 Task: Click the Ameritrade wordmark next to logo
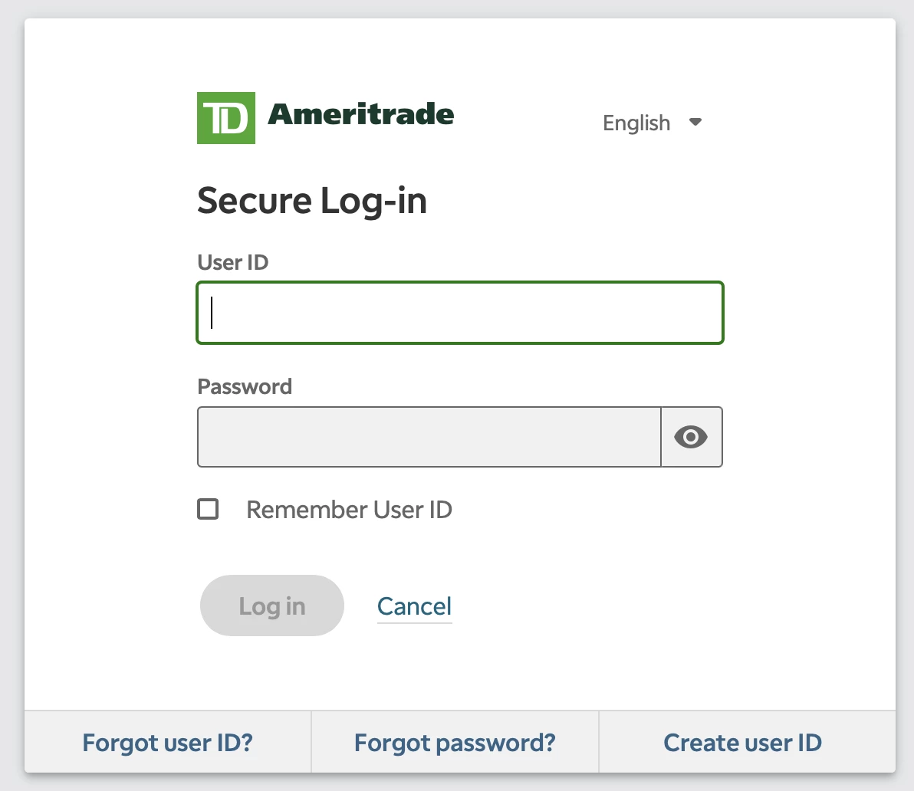tap(361, 114)
